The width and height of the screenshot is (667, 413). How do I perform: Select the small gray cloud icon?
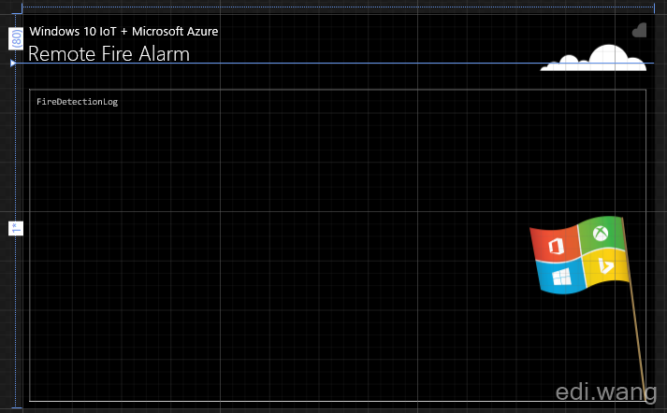click(639, 30)
